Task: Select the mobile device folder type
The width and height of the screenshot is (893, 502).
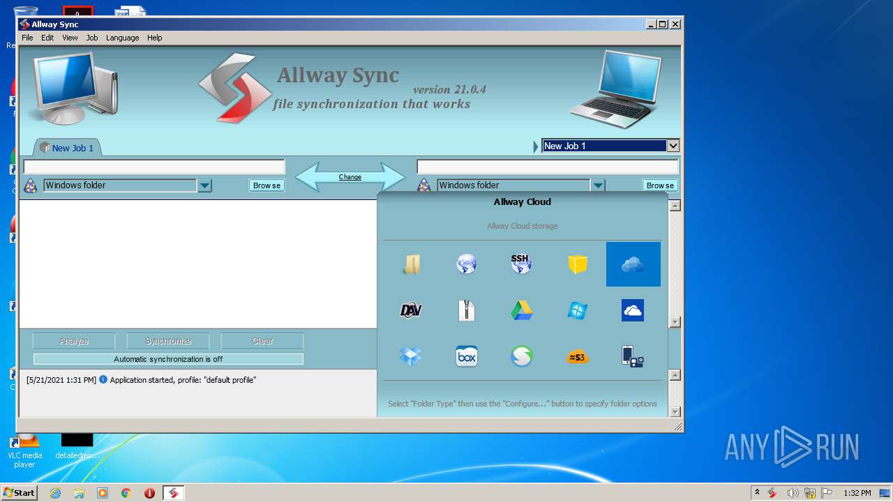Action: (x=633, y=356)
